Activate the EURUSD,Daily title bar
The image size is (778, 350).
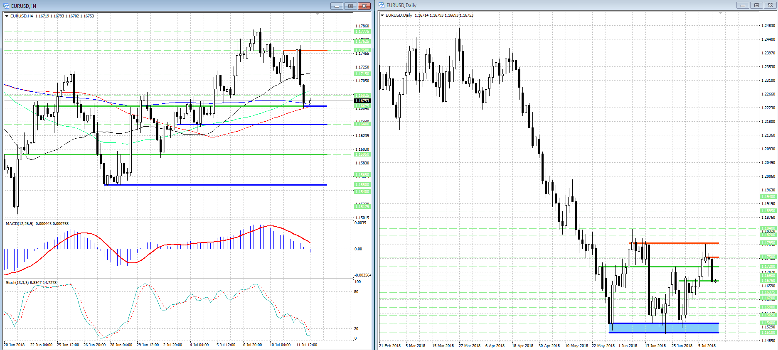coord(540,5)
